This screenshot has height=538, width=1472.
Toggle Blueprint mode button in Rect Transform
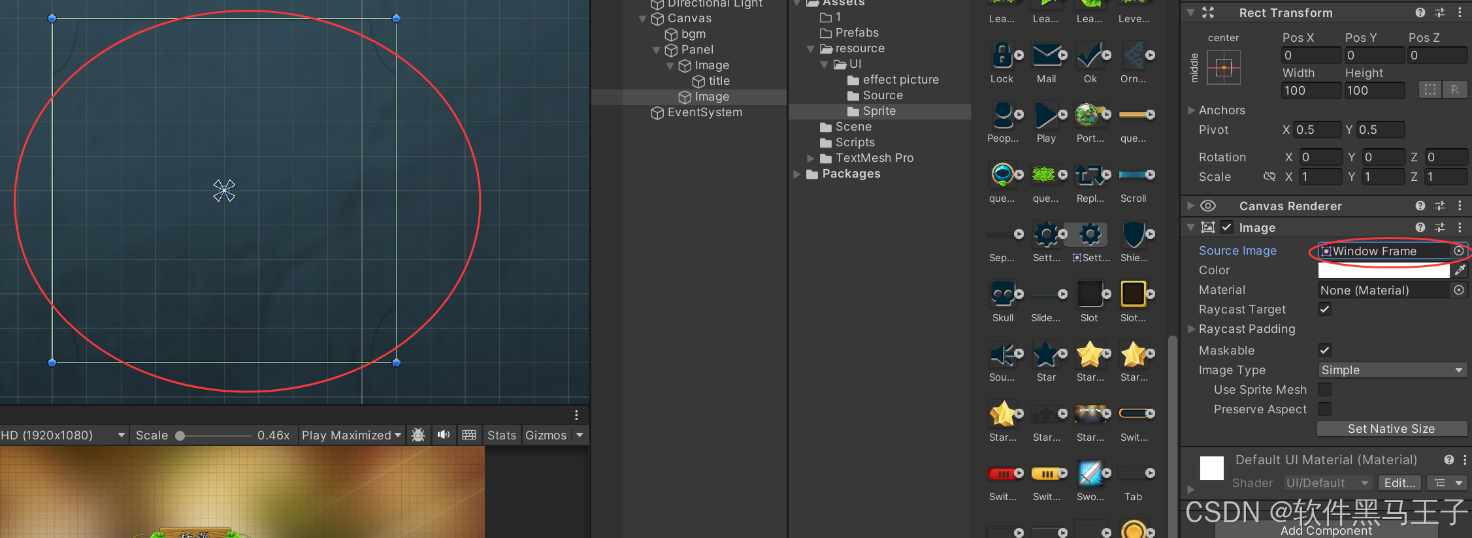(1430, 90)
